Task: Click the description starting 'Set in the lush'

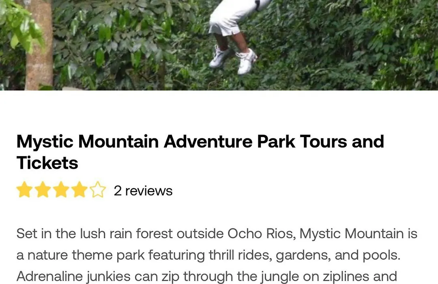Action: point(217,255)
